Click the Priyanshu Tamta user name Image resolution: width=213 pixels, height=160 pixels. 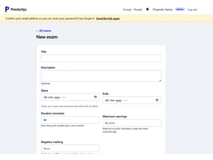pos(162,9)
